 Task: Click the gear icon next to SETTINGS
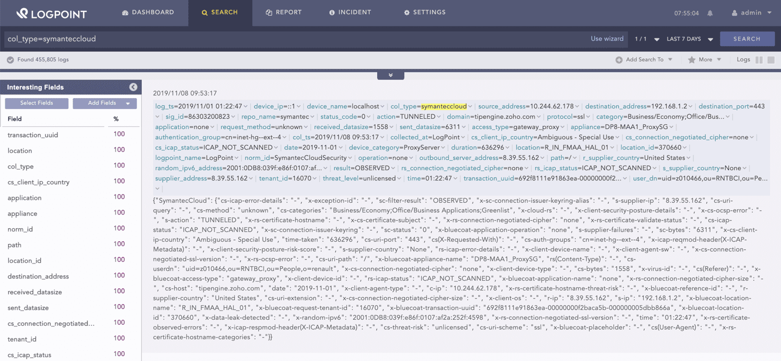tap(406, 12)
